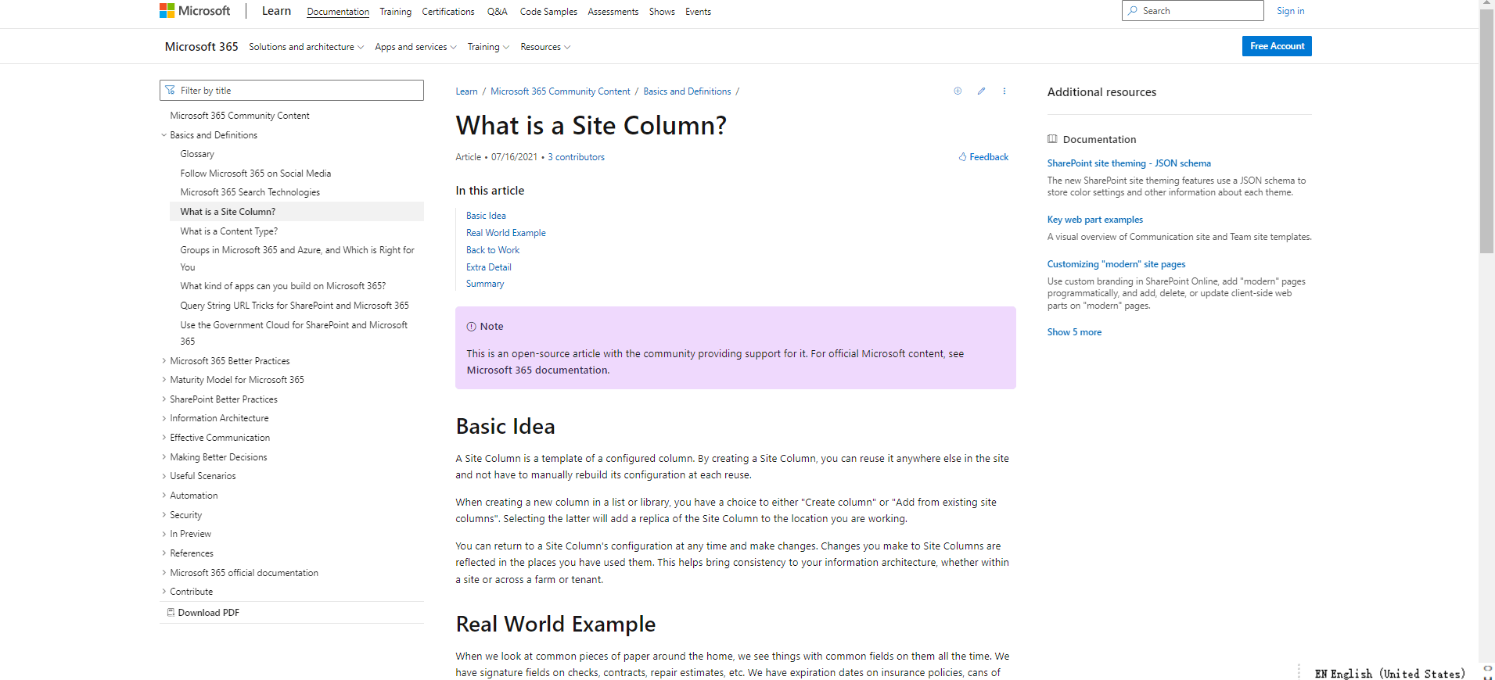Click Microsoft 365 Community Content breadcrumb
1495x680 pixels.
560,91
